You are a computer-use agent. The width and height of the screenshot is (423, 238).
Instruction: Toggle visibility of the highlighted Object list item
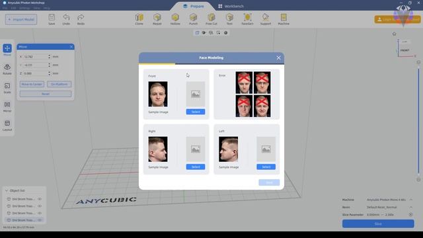pos(40,220)
